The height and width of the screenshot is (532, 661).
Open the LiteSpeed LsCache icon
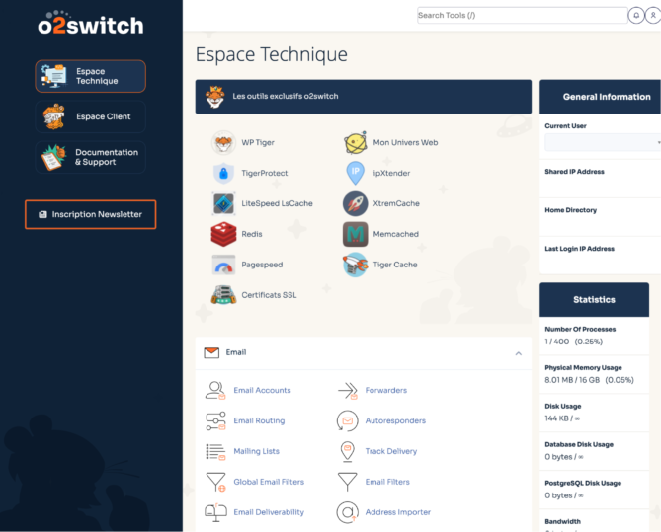[223, 203]
